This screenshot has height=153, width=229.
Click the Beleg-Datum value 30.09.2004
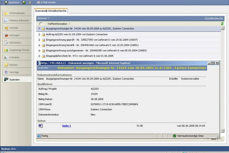(97, 99)
